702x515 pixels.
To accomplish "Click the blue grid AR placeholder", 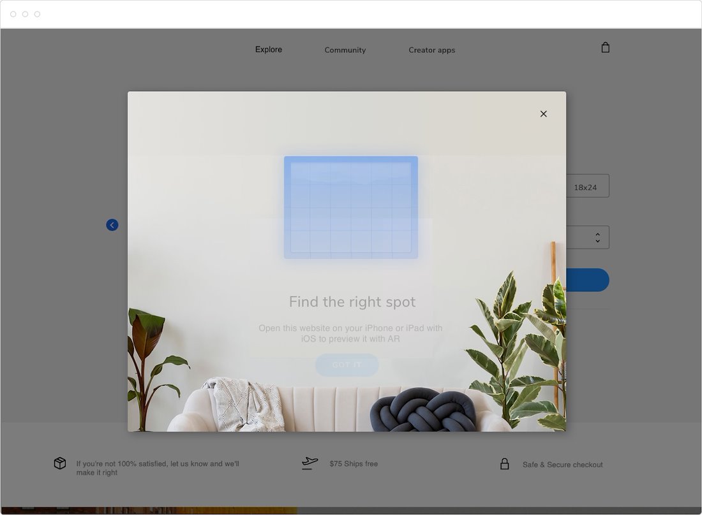I will coord(350,207).
